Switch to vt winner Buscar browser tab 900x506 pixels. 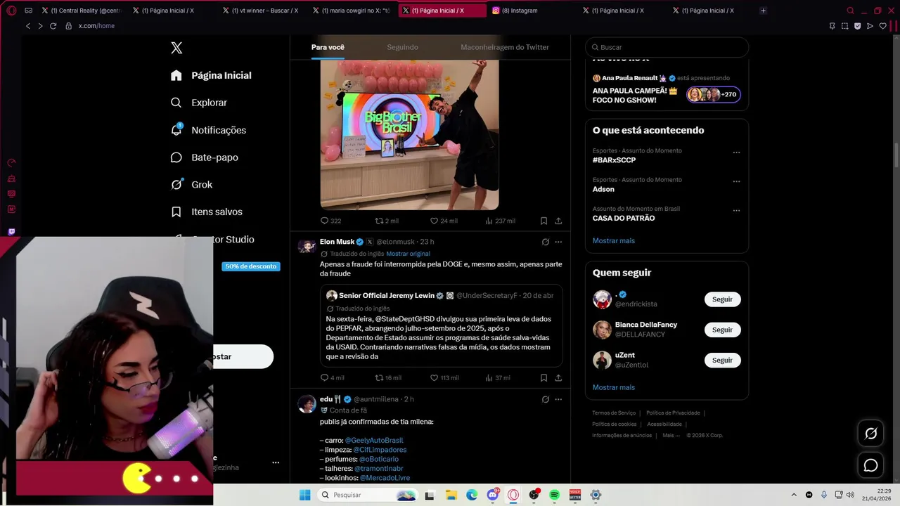(261, 11)
